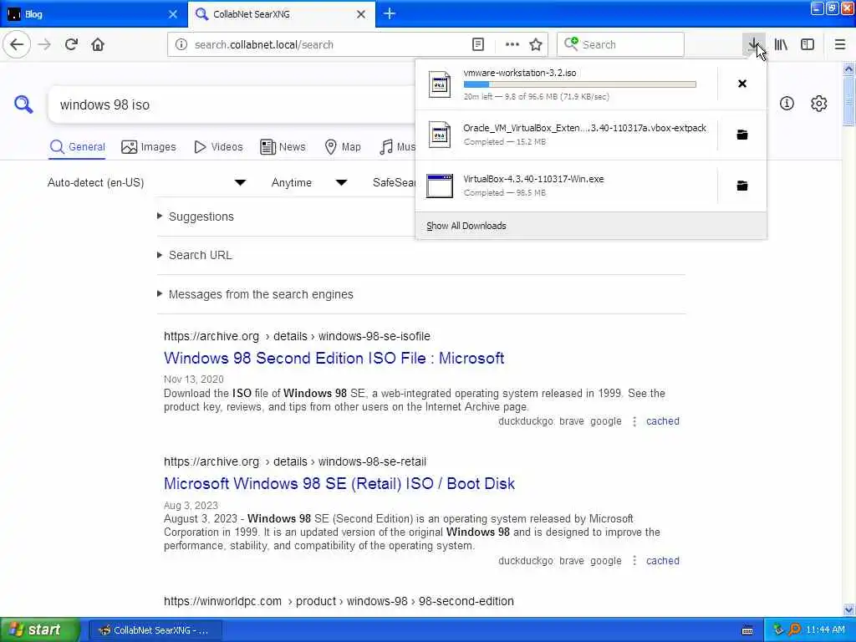
Task: Reload the current page
Action: (x=71, y=44)
